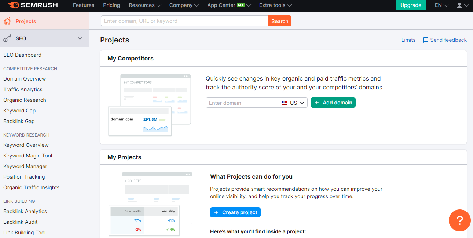Image resolution: width=473 pixels, height=238 pixels.
Task: Click the My Projects heading
Action: pos(124,157)
